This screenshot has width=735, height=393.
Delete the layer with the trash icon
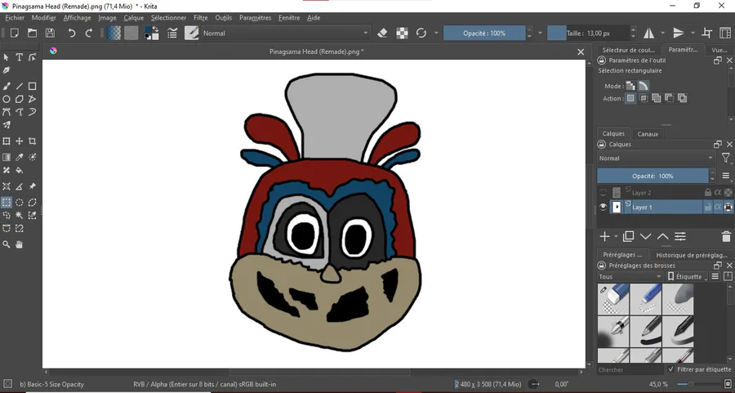[x=726, y=237]
